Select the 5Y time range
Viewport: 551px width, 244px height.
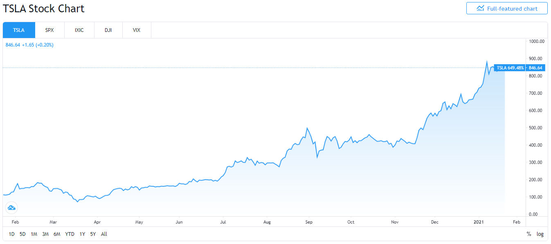click(x=93, y=234)
